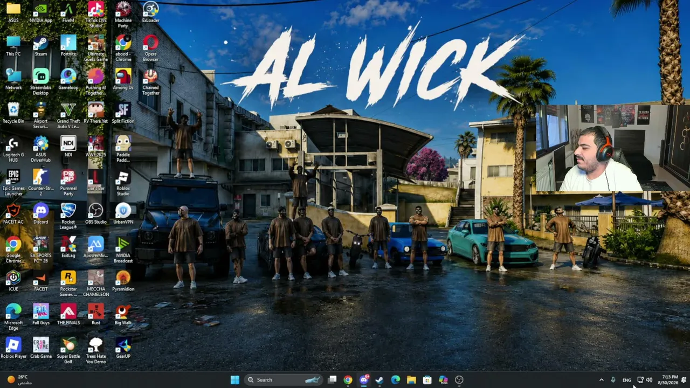Select the Logitech G HUB shortcut
The image size is (690, 388).
click(13, 150)
